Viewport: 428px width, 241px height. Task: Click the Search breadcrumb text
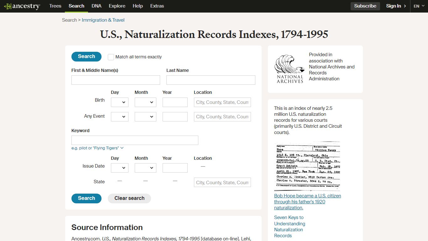[x=69, y=20]
